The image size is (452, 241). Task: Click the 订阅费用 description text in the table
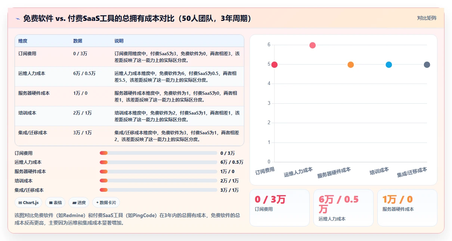coord(177,57)
